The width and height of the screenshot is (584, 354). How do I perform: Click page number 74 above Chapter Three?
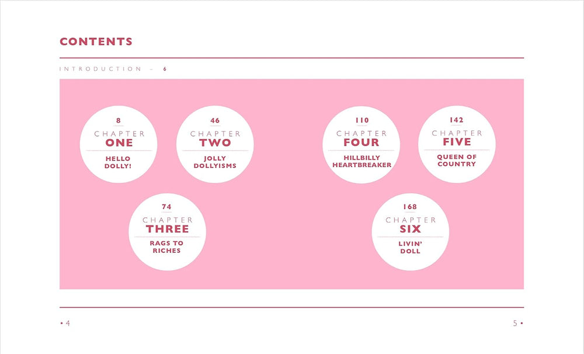(x=167, y=207)
